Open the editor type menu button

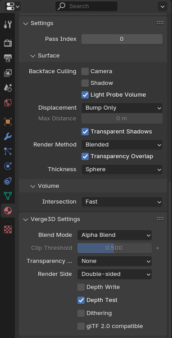pos(13,6)
